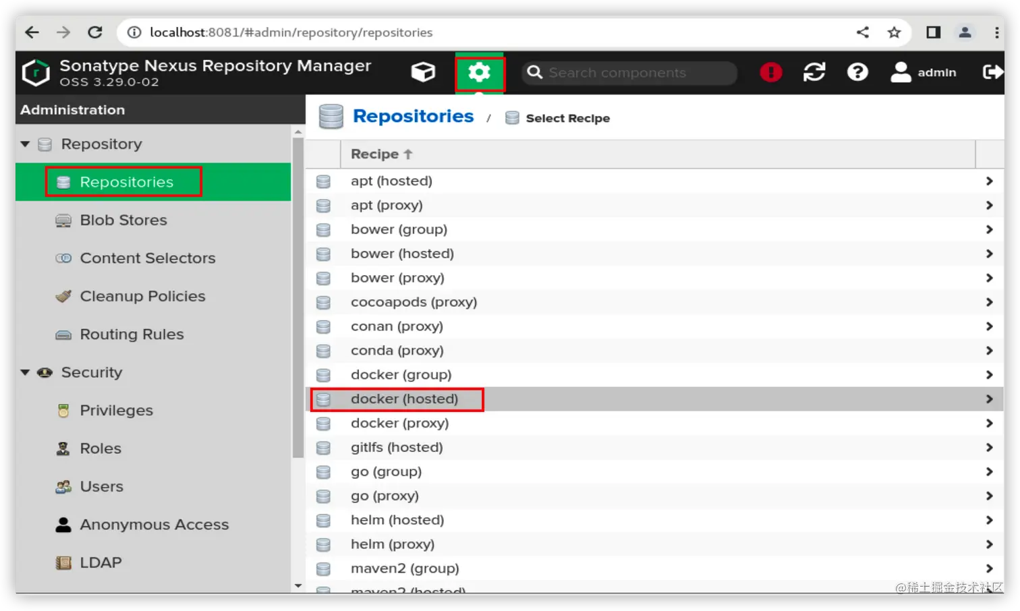Bookmark this page with star icon
Image resolution: width=1020 pixels, height=611 pixels.
point(894,32)
